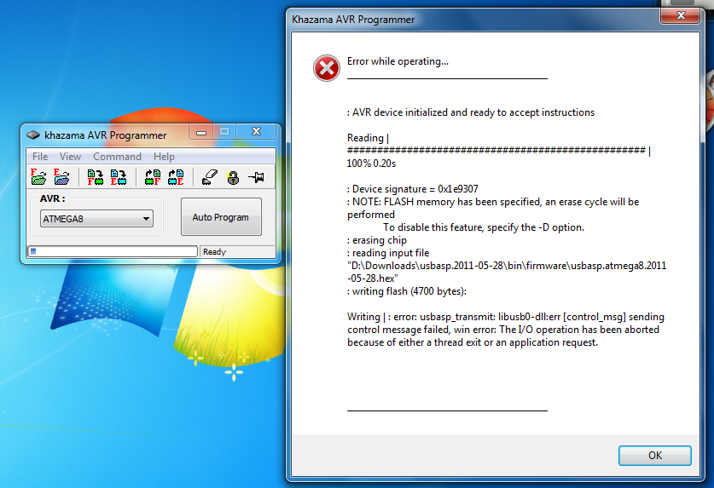
Task: Click the read EEPROM from chip icon
Action: click(x=176, y=177)
